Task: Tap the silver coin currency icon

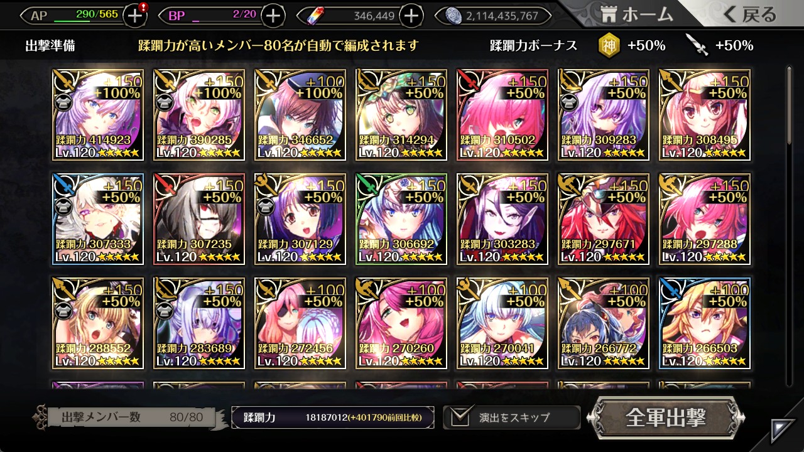Action: pyautogui.click(x=454, y=16)
